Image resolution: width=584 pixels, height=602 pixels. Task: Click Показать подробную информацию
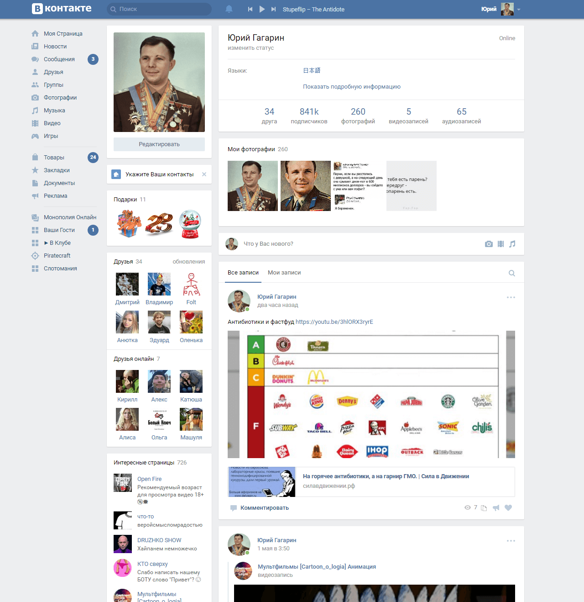pos(352,87)
